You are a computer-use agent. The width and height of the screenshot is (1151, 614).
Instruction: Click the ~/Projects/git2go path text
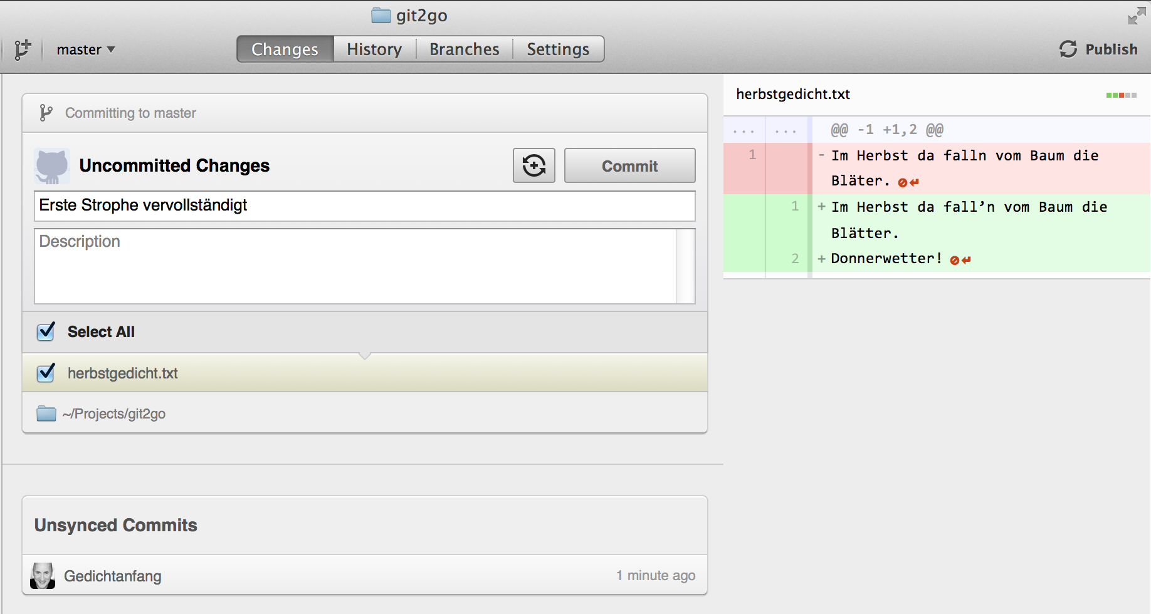pyautogui.click(x=114, y=414)
